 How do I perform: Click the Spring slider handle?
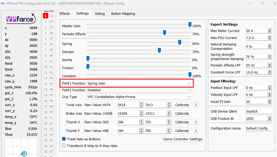point(180,42)
